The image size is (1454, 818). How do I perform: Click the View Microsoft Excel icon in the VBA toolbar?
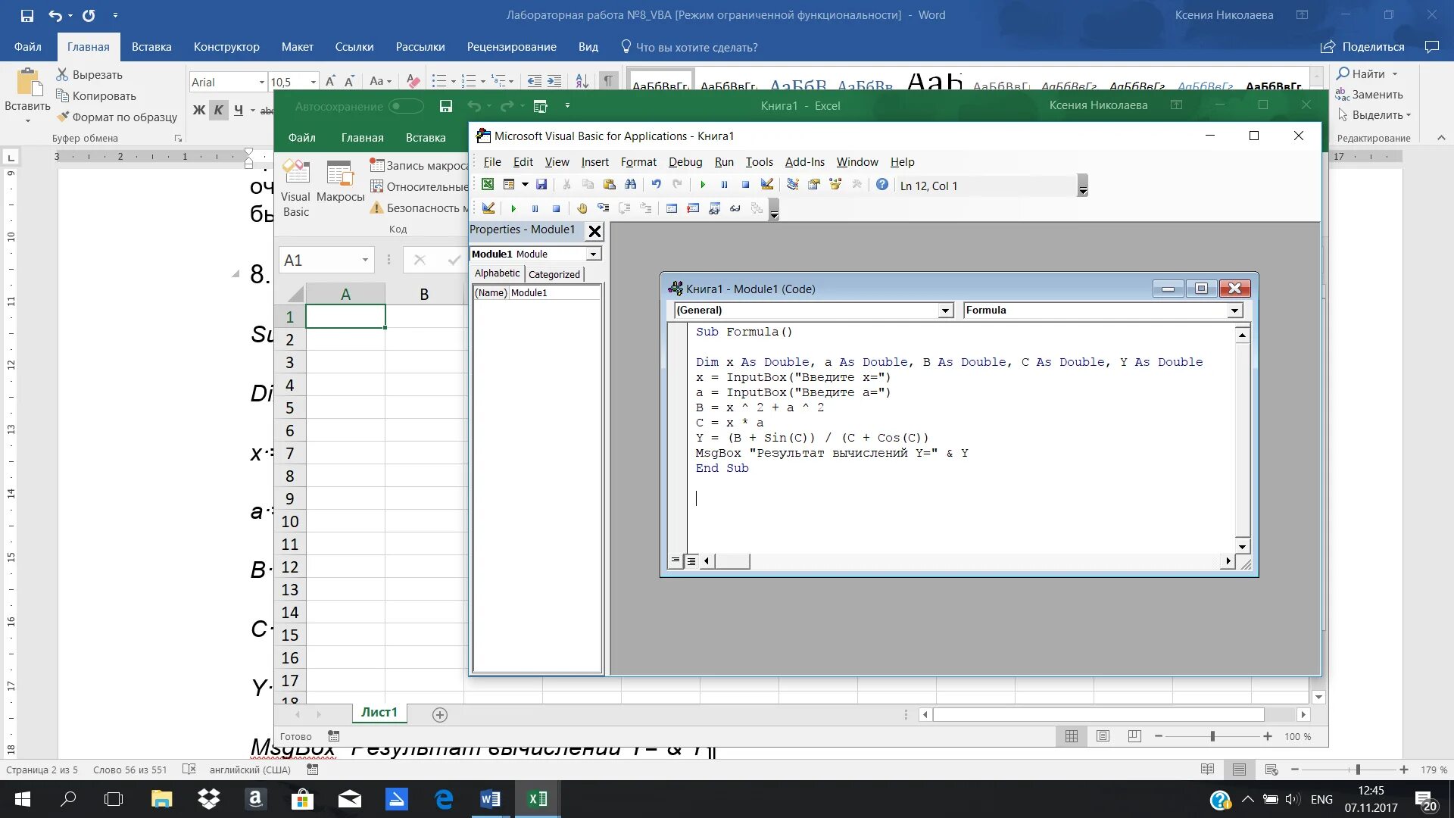click(x=488, y=185)
